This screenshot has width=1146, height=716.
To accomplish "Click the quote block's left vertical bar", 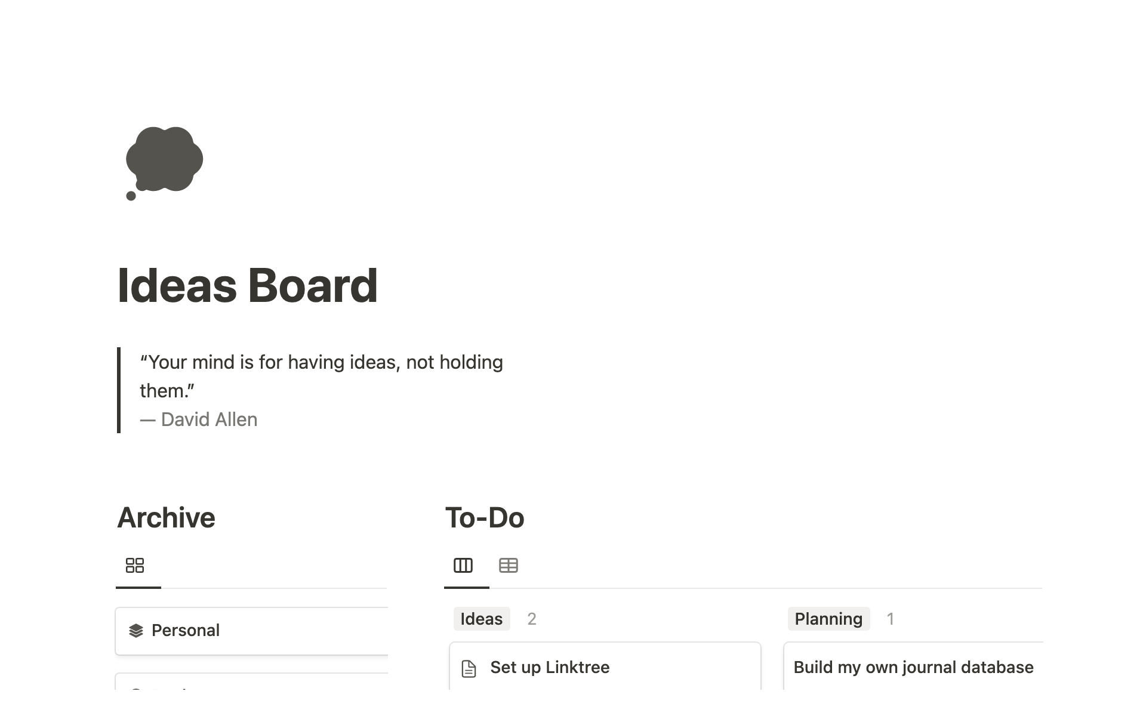I will [119, 390].
